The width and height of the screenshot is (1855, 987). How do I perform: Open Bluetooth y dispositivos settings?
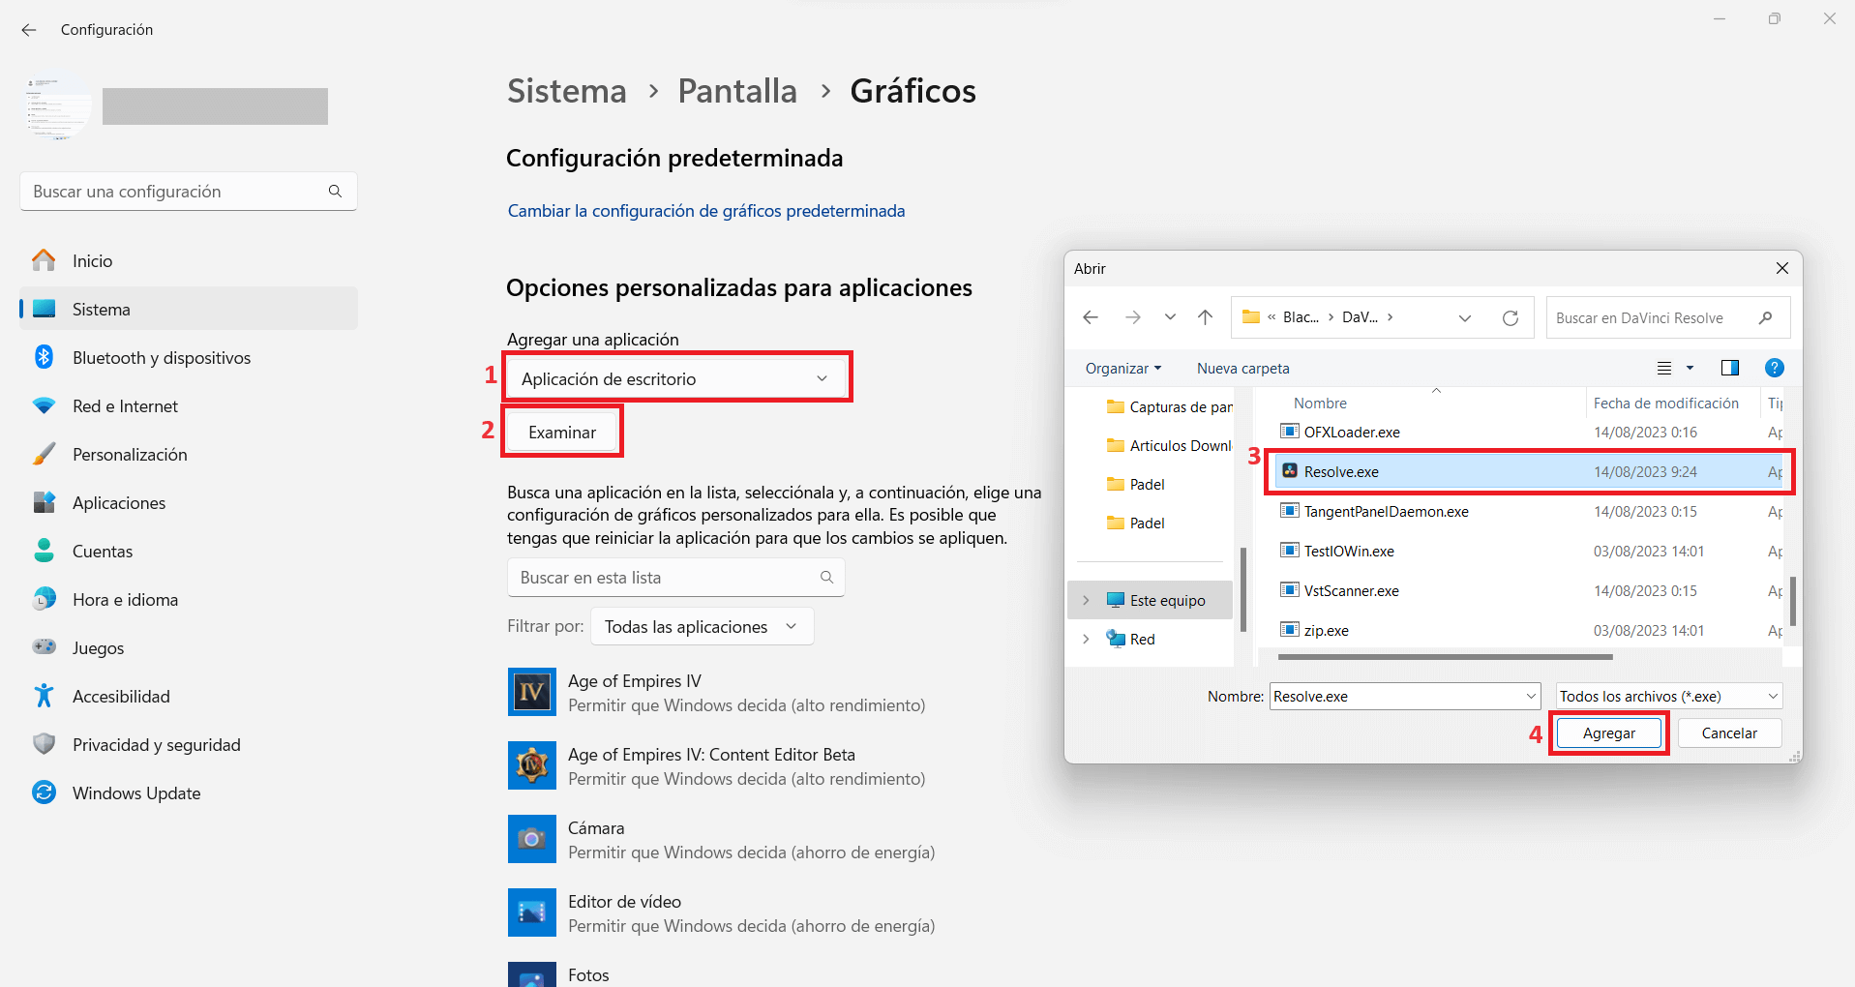pos(189,357)
